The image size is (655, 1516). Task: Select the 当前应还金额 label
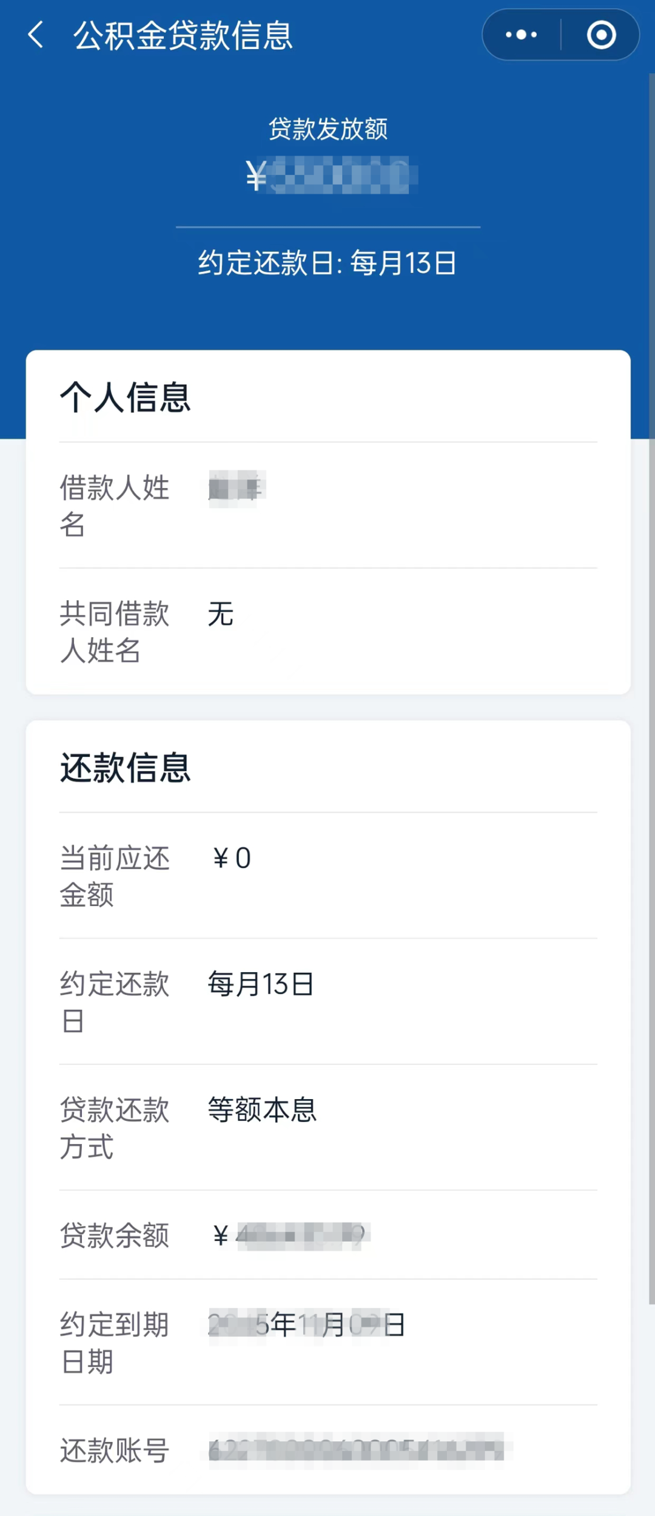(x=114, y=876)
